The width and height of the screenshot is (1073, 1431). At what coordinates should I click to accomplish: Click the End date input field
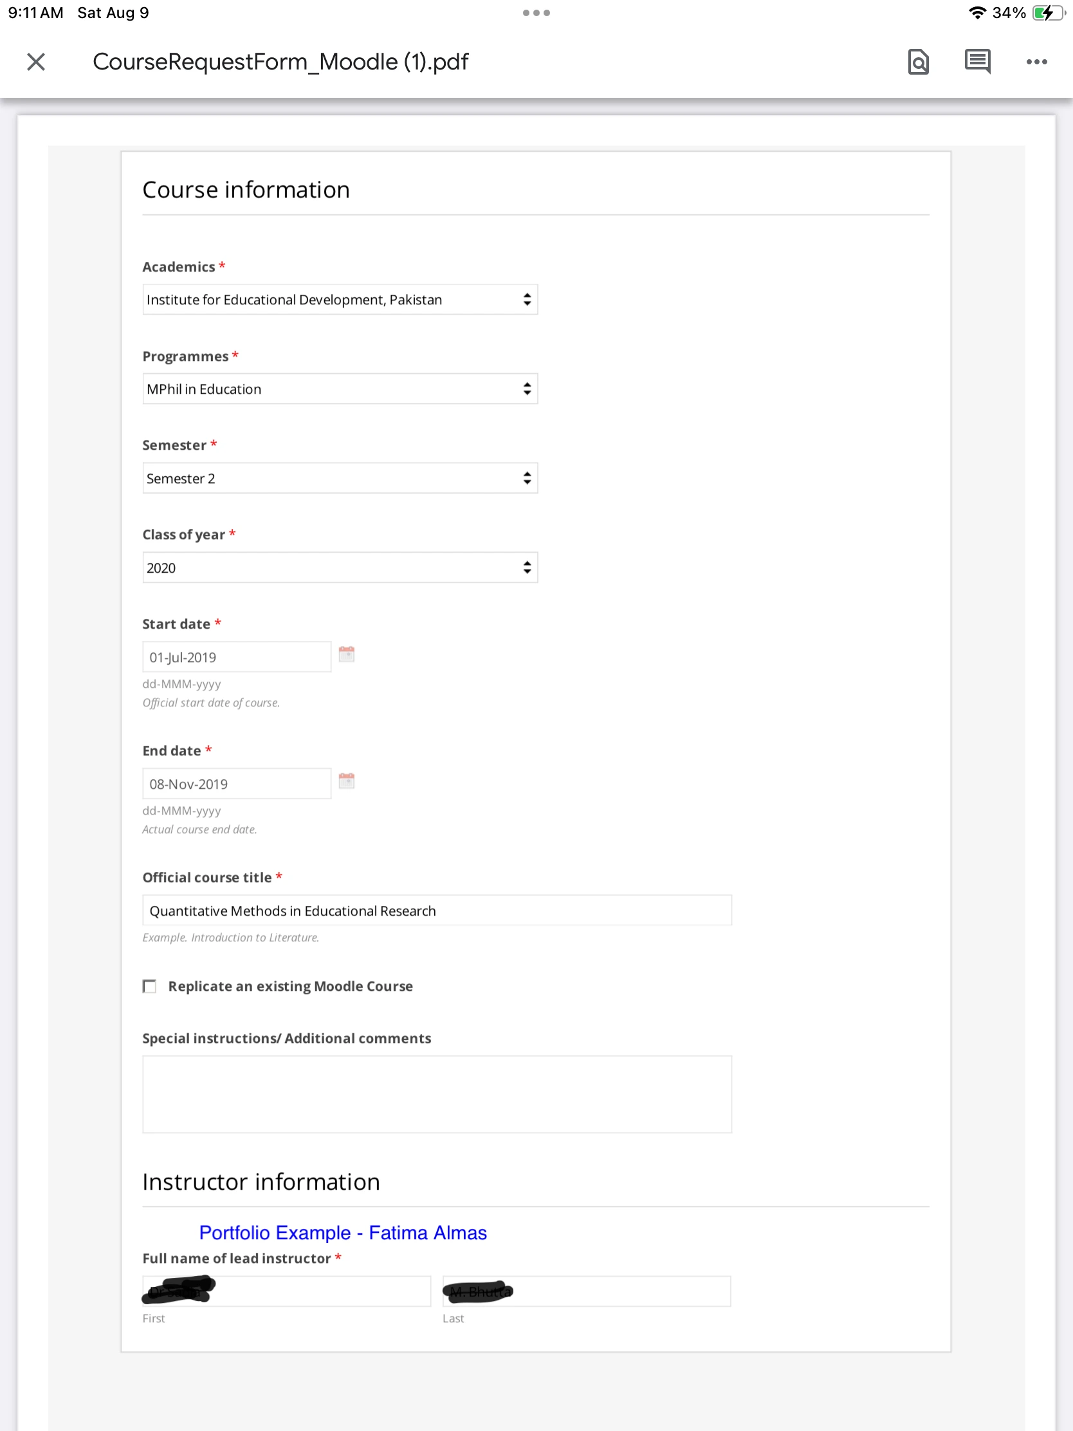[237, 784]
